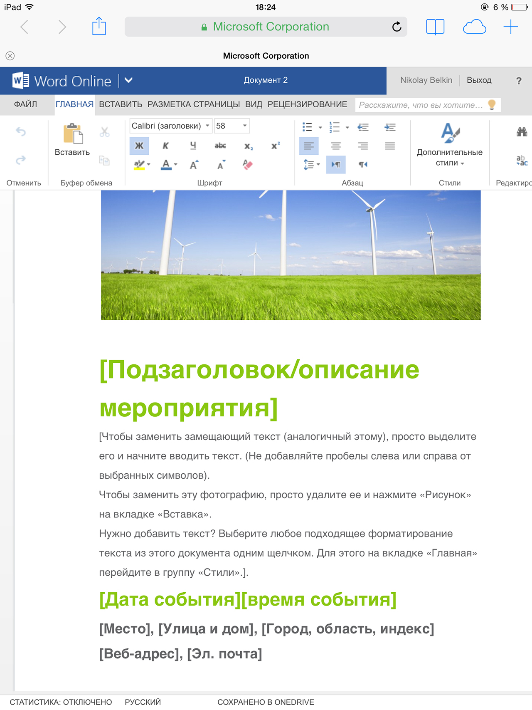
Task: Open the Calibri font name dropdown
Action: click(171, 126)
